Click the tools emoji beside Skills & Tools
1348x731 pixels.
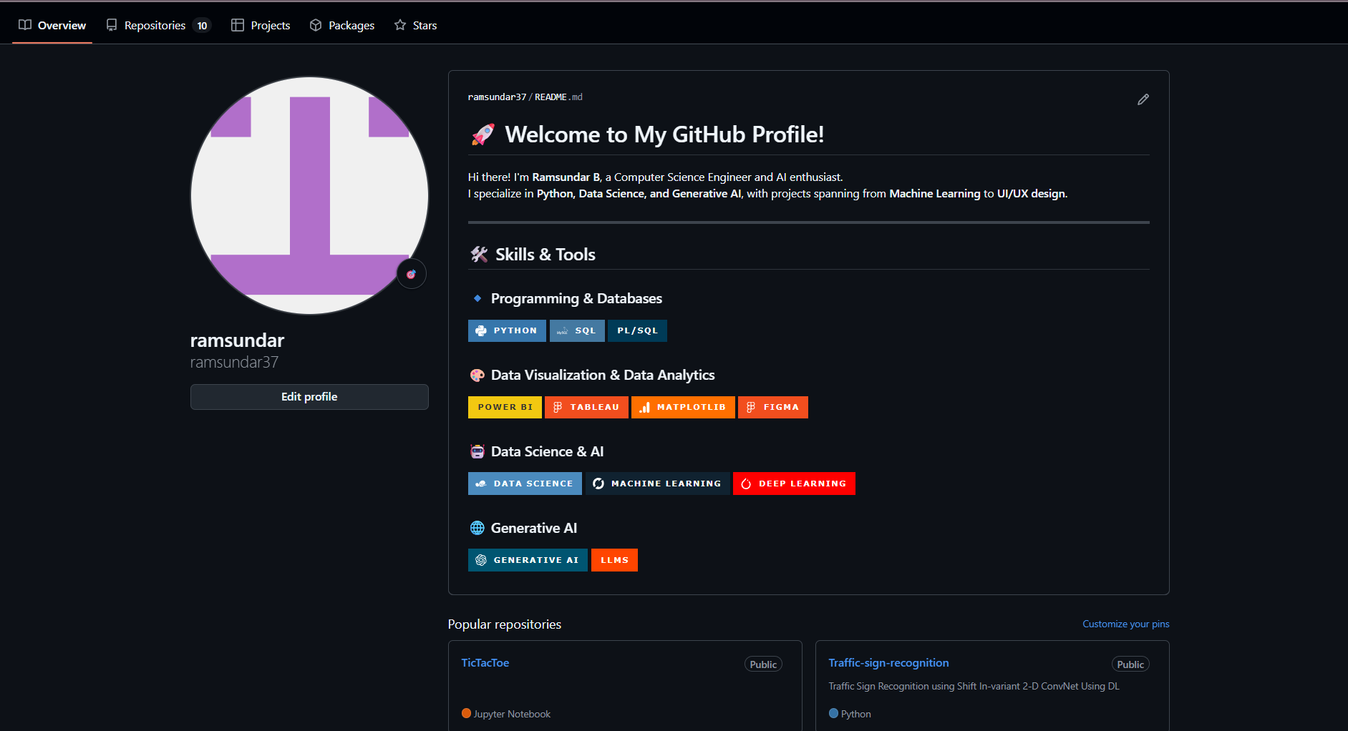pyautogui.click(x=479, y=255)
